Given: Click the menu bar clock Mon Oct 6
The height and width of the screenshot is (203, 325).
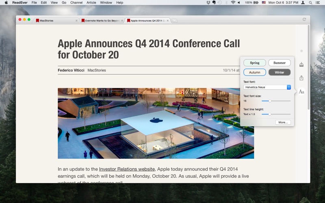Looking at the screenshot, I should [x=283, y=2].
